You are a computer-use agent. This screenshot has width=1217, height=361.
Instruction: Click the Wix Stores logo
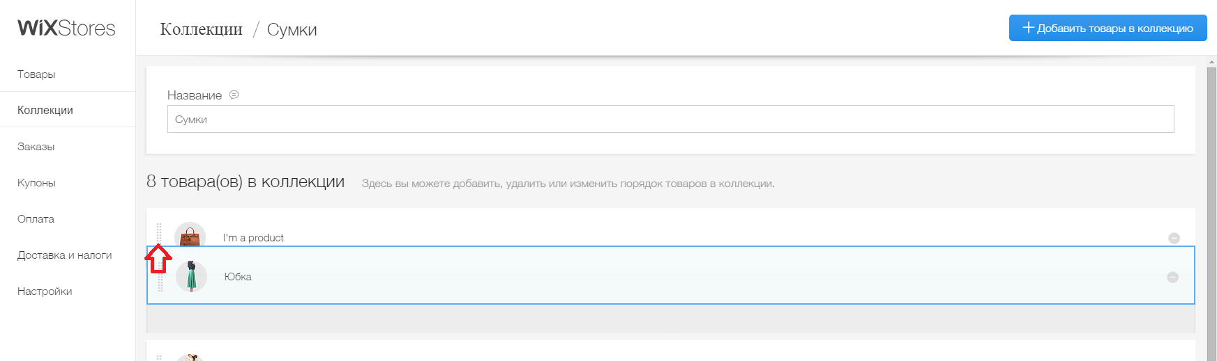(x=66, y=28)
